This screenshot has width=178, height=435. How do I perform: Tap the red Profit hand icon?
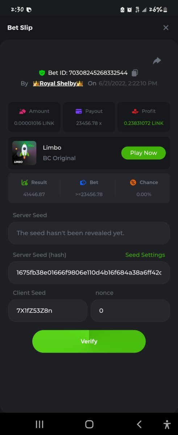click(x=135, y=111)
